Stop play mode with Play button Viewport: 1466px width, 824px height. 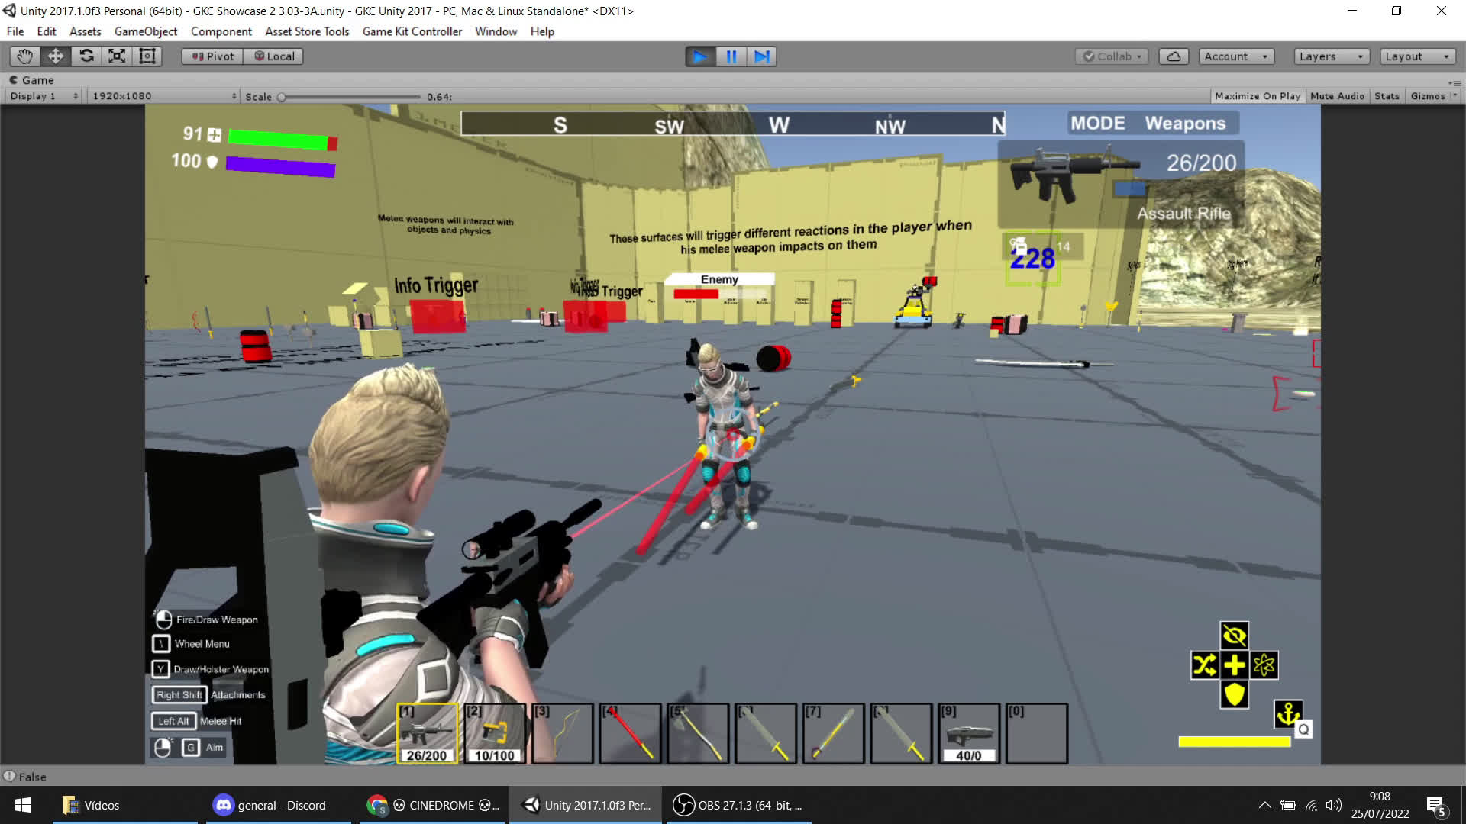pos(699,56)
